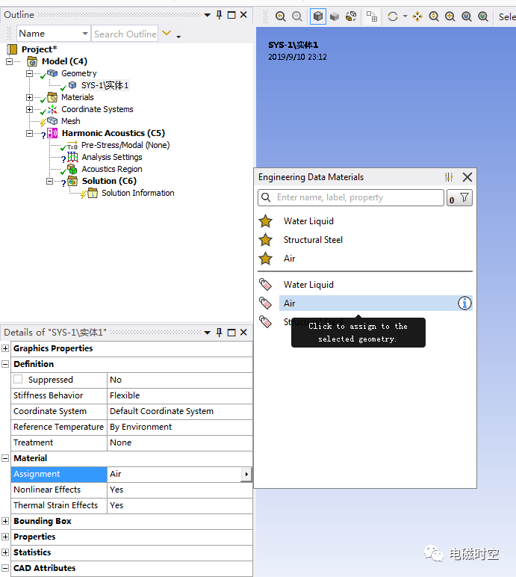This screenshot has height=577, width=516.
Task: Collapse the Geometry tree node
Action: tap(29, 73)
